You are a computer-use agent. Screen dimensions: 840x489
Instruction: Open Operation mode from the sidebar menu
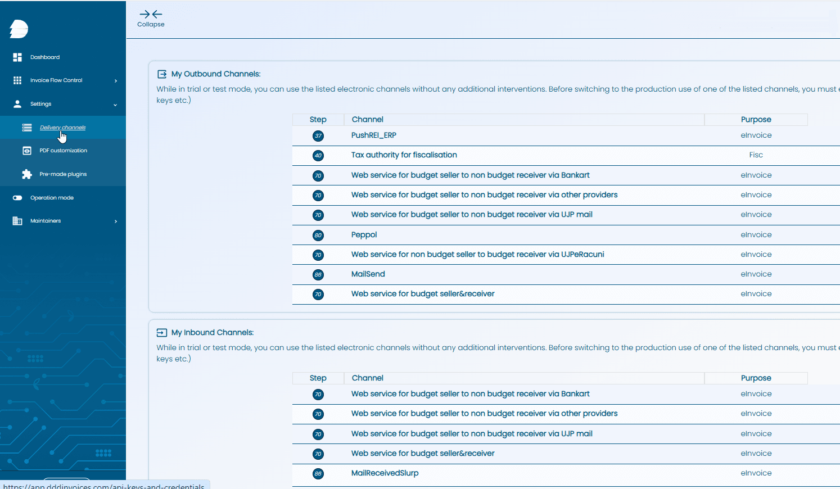coord(50,197)
